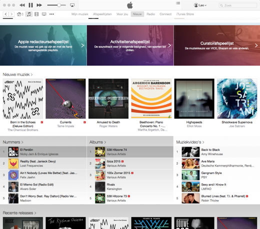The width and height of the screenshot is (260, 229).
Task: Open Douwe Bob recent release cover
Action: [x=194, y=223]
